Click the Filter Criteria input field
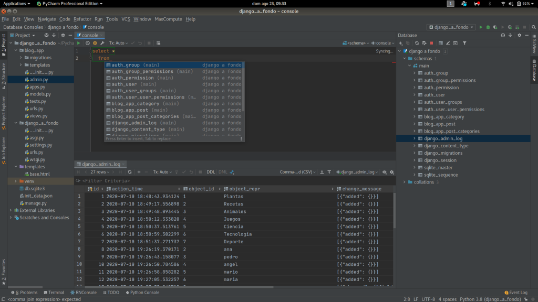Image resolution: width=538 pixels, height=302 pixels. tap(235, 181)
